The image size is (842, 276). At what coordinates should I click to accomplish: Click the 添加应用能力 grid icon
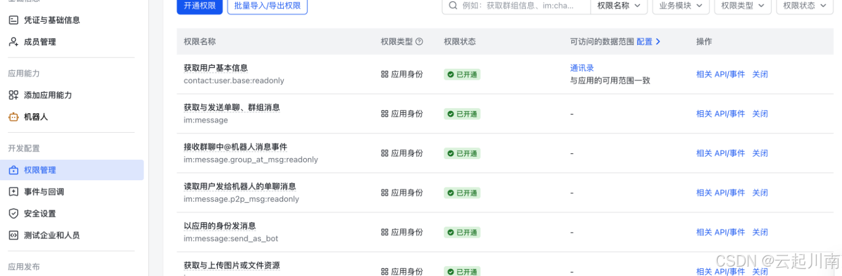click(x=14, y=95)
